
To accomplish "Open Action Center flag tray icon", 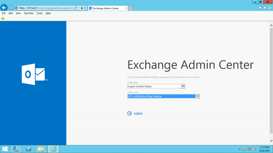I will click(244, 149).
